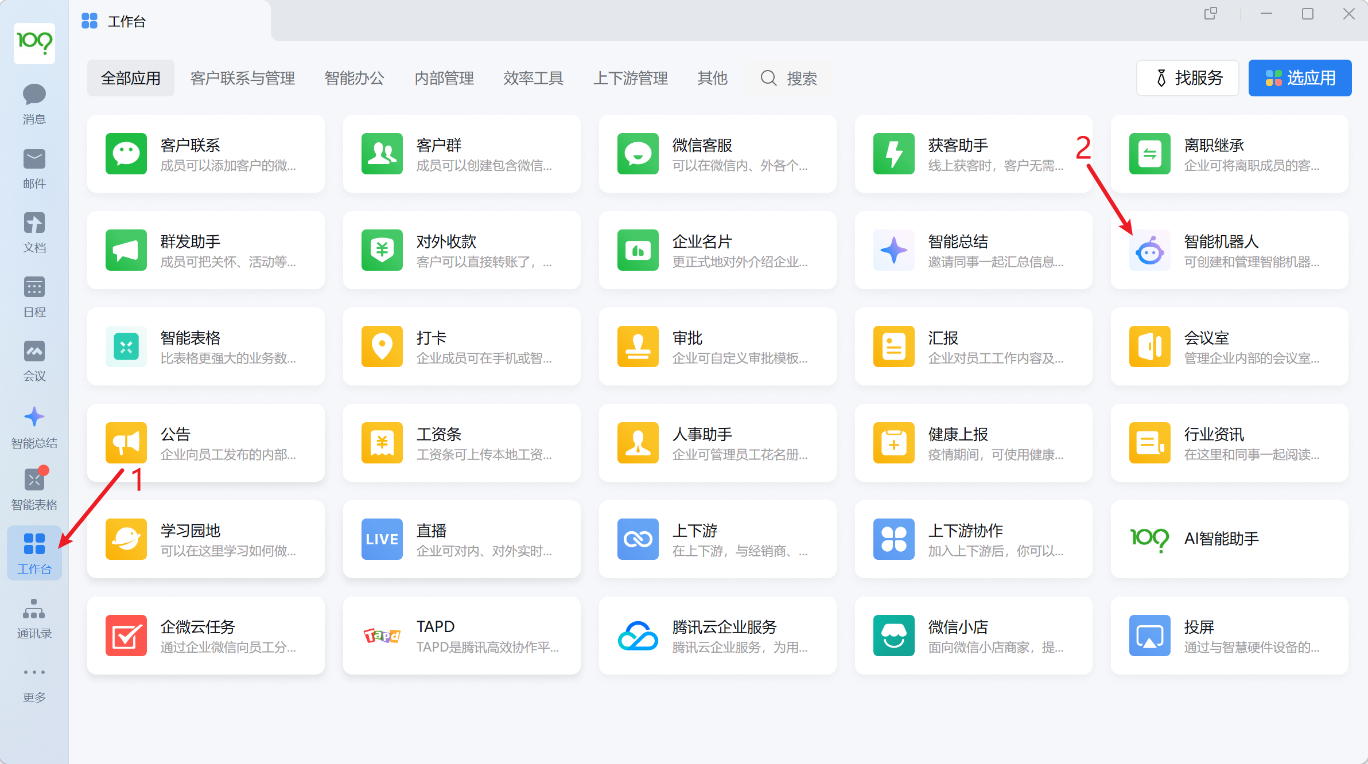This screenshot has height=764, width=1368.
Task: Open the TAPD app tile
Action: click(461, 636)
